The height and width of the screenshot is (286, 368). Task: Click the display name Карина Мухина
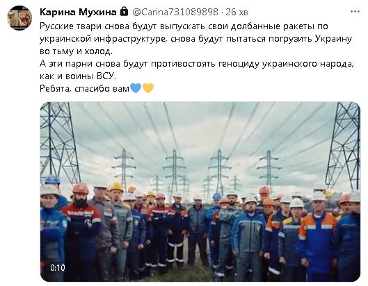click(78, 12)
